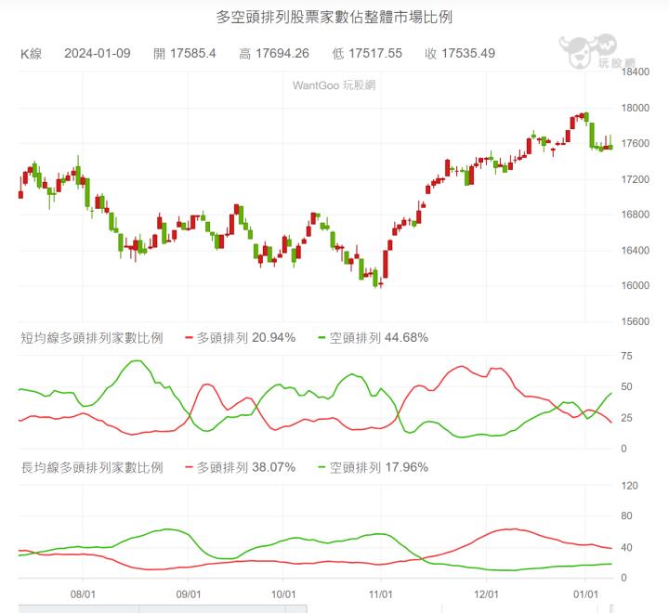Screen dimensions: 669x613
Task: Click green line marker in short-term legend
Action: tap(322, 338)
